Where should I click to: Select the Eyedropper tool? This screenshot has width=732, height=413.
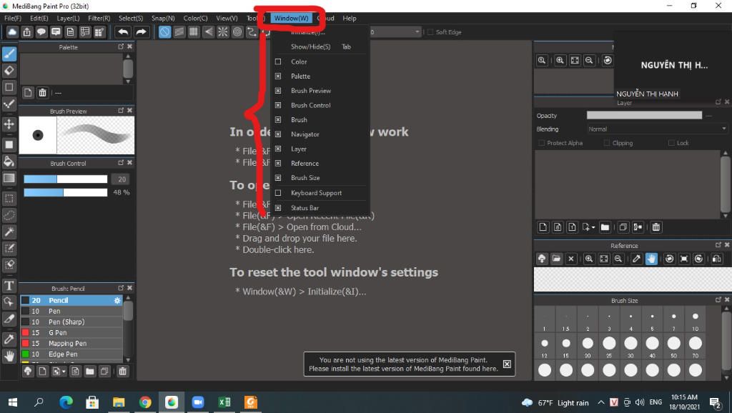click(x=9, y=339)
